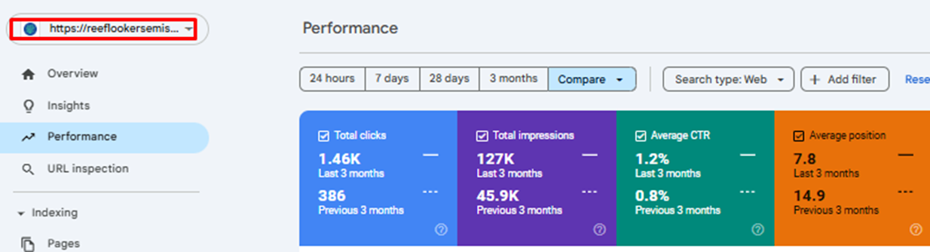
Task: Open the Compare date range dropdown
Action: coord(591,80)
